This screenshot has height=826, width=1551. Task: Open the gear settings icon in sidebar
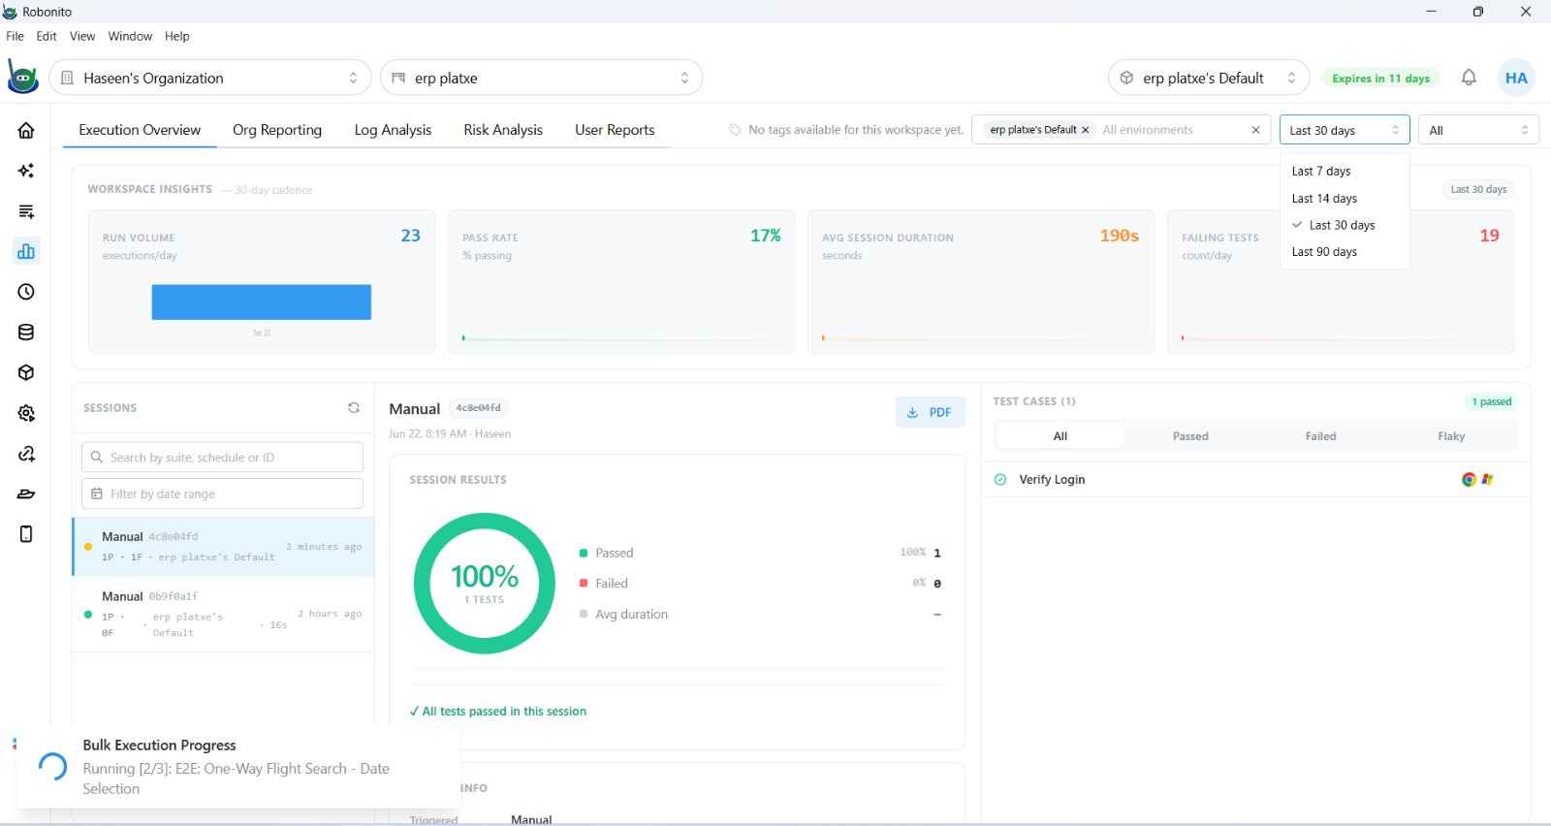pyautogui.click(x=26, y=413)
